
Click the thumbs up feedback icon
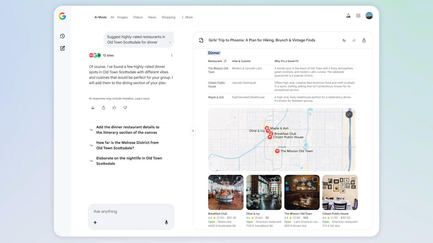click(x=114, y=108)
